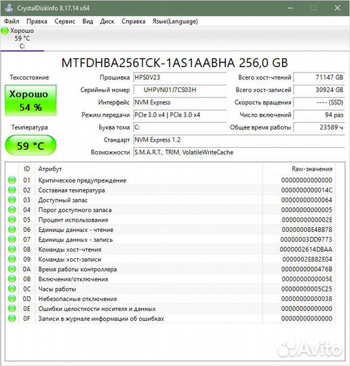Click the serial number field UHPVN01J7CS03H
The height and width of the screenshot is (366, 350).
pyautogui.click(x=180, y=90)
